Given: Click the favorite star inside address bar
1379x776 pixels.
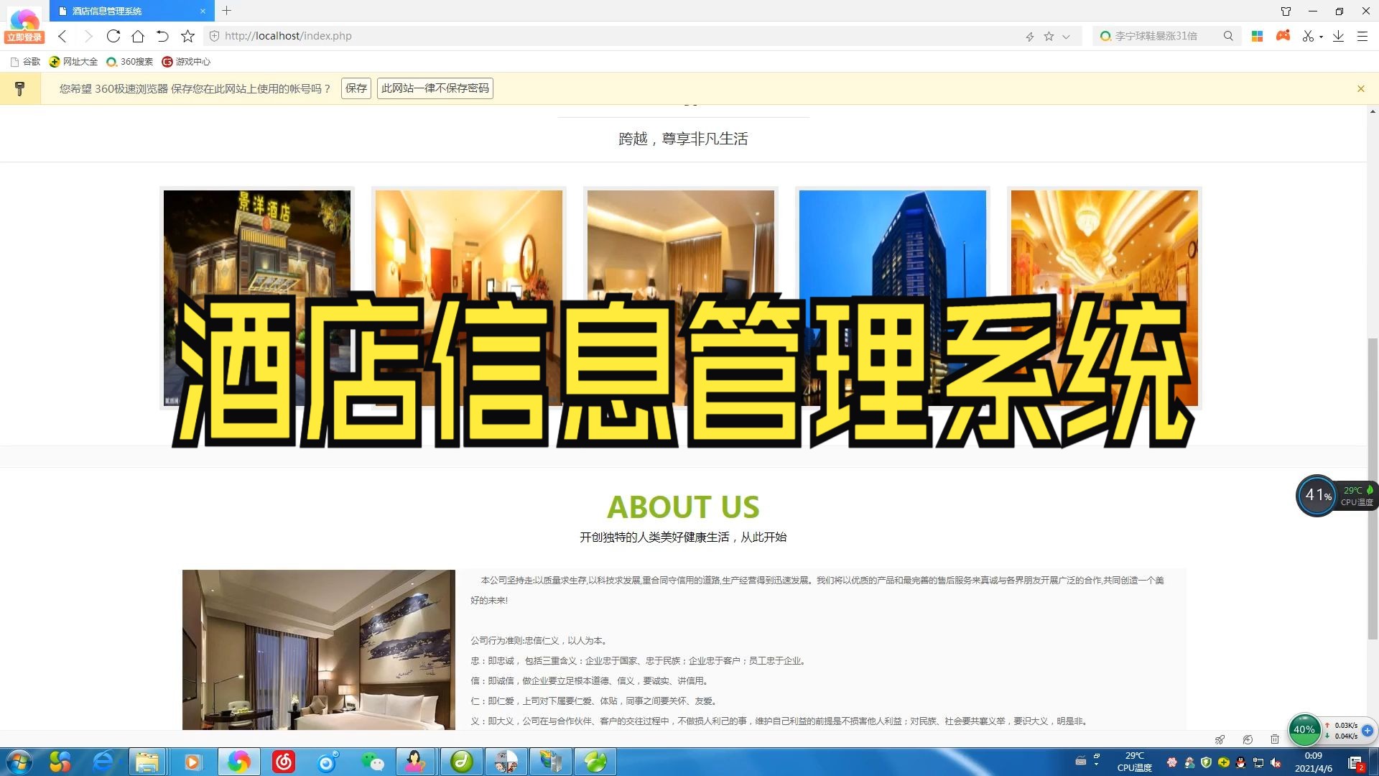Looking at the screenshot, I should pyautogui.click(x=1049, y=36).
